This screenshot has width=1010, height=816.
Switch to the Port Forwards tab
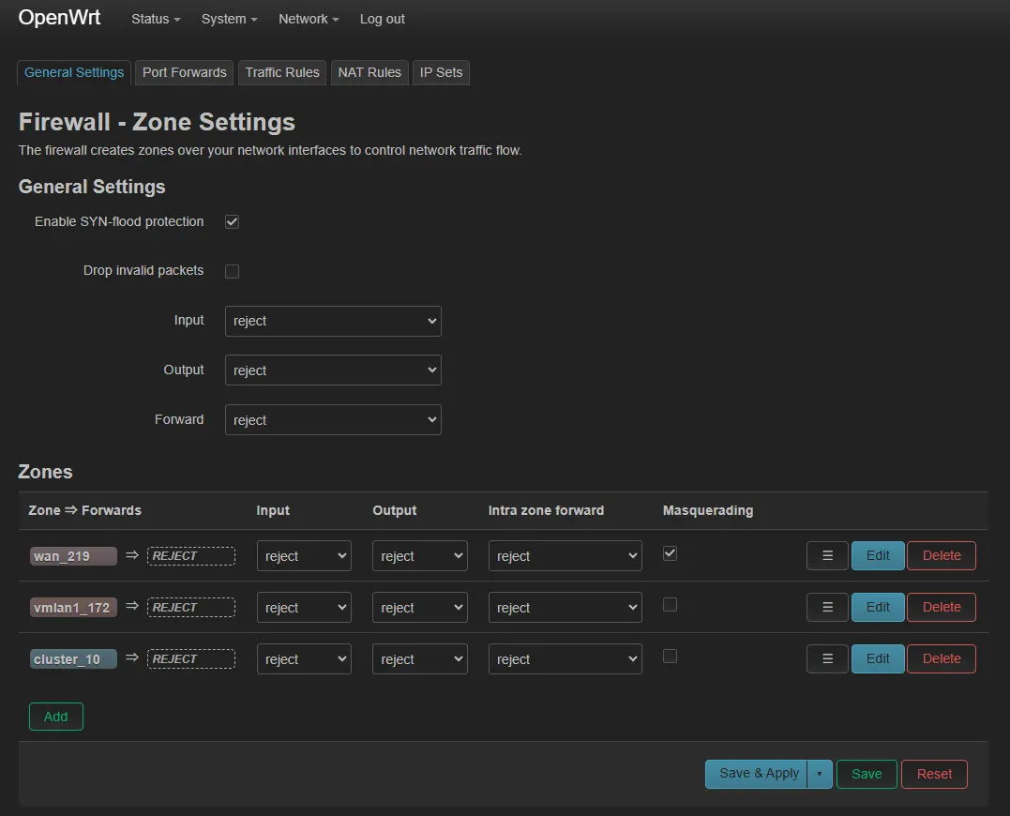click(184, 72)
